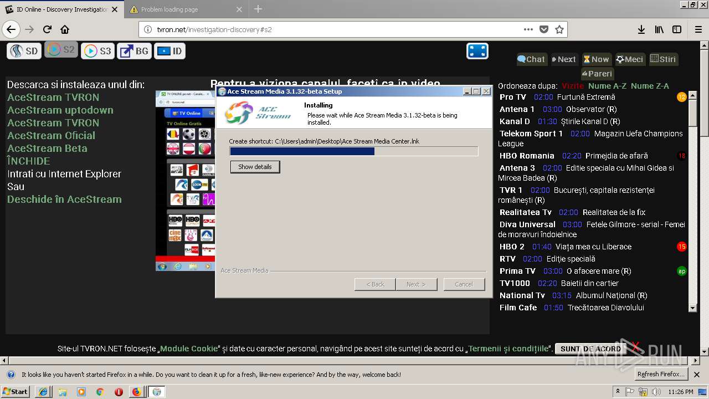Open the Antena 1 channel
The width and height of the screenshot is (709, 399).
click(x=517, y=109)
